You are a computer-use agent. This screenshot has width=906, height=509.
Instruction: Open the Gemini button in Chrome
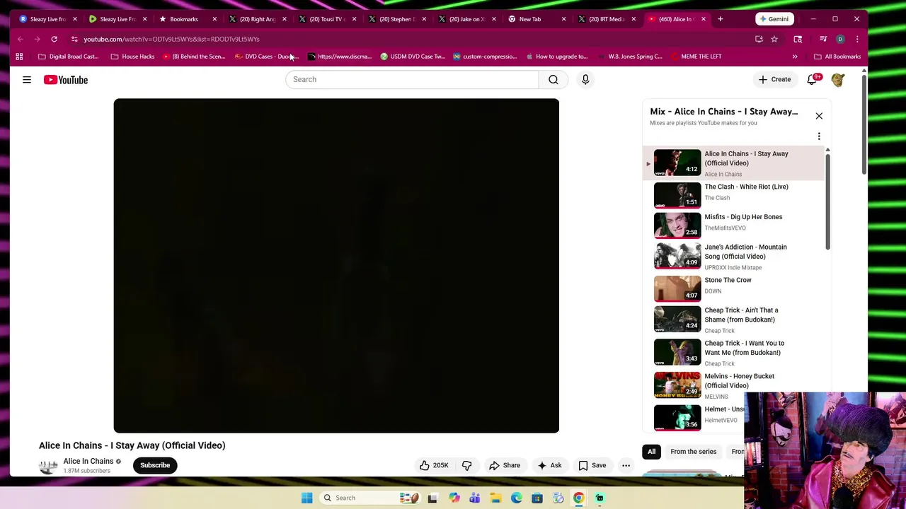(x=774, y=19)
